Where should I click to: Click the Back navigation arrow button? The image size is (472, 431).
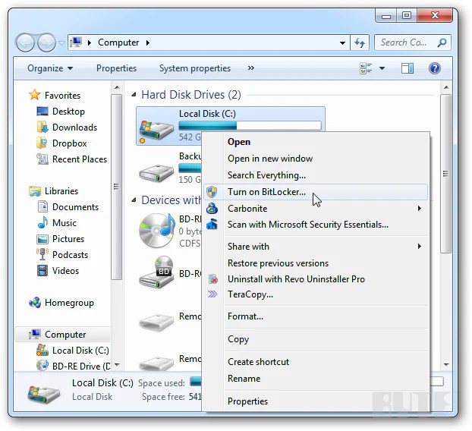(25, 42)
